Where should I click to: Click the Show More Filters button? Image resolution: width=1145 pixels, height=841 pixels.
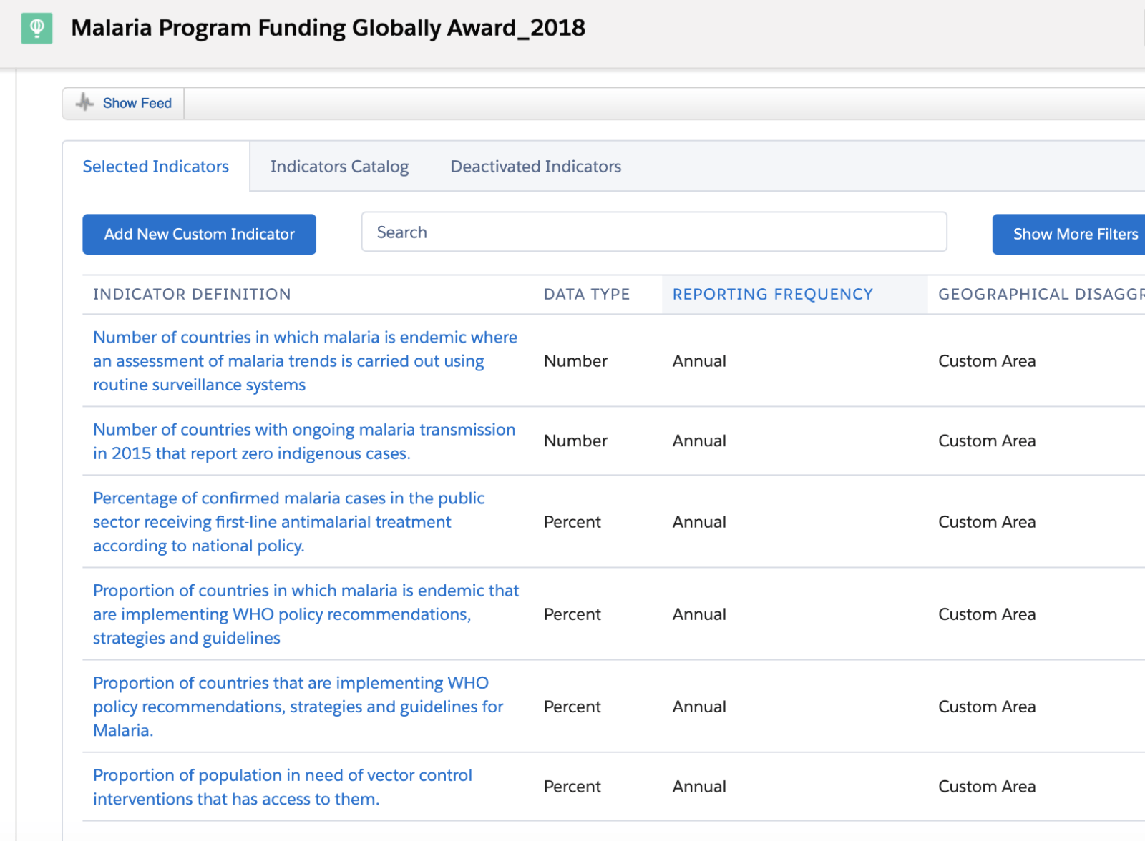click(1070, 234)
